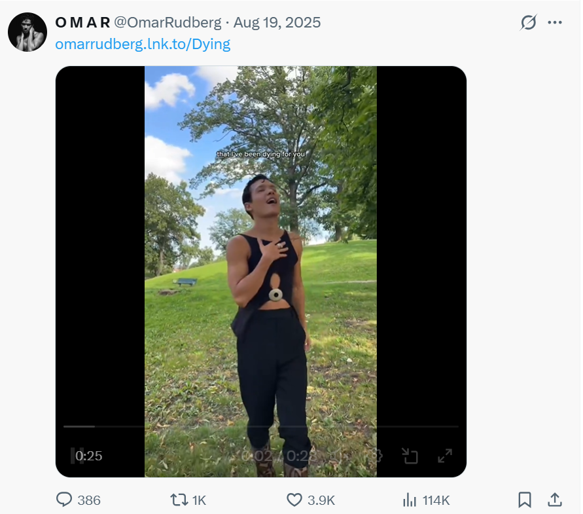Click the video progress bar

pyautogui.click(x=260, y=426)
